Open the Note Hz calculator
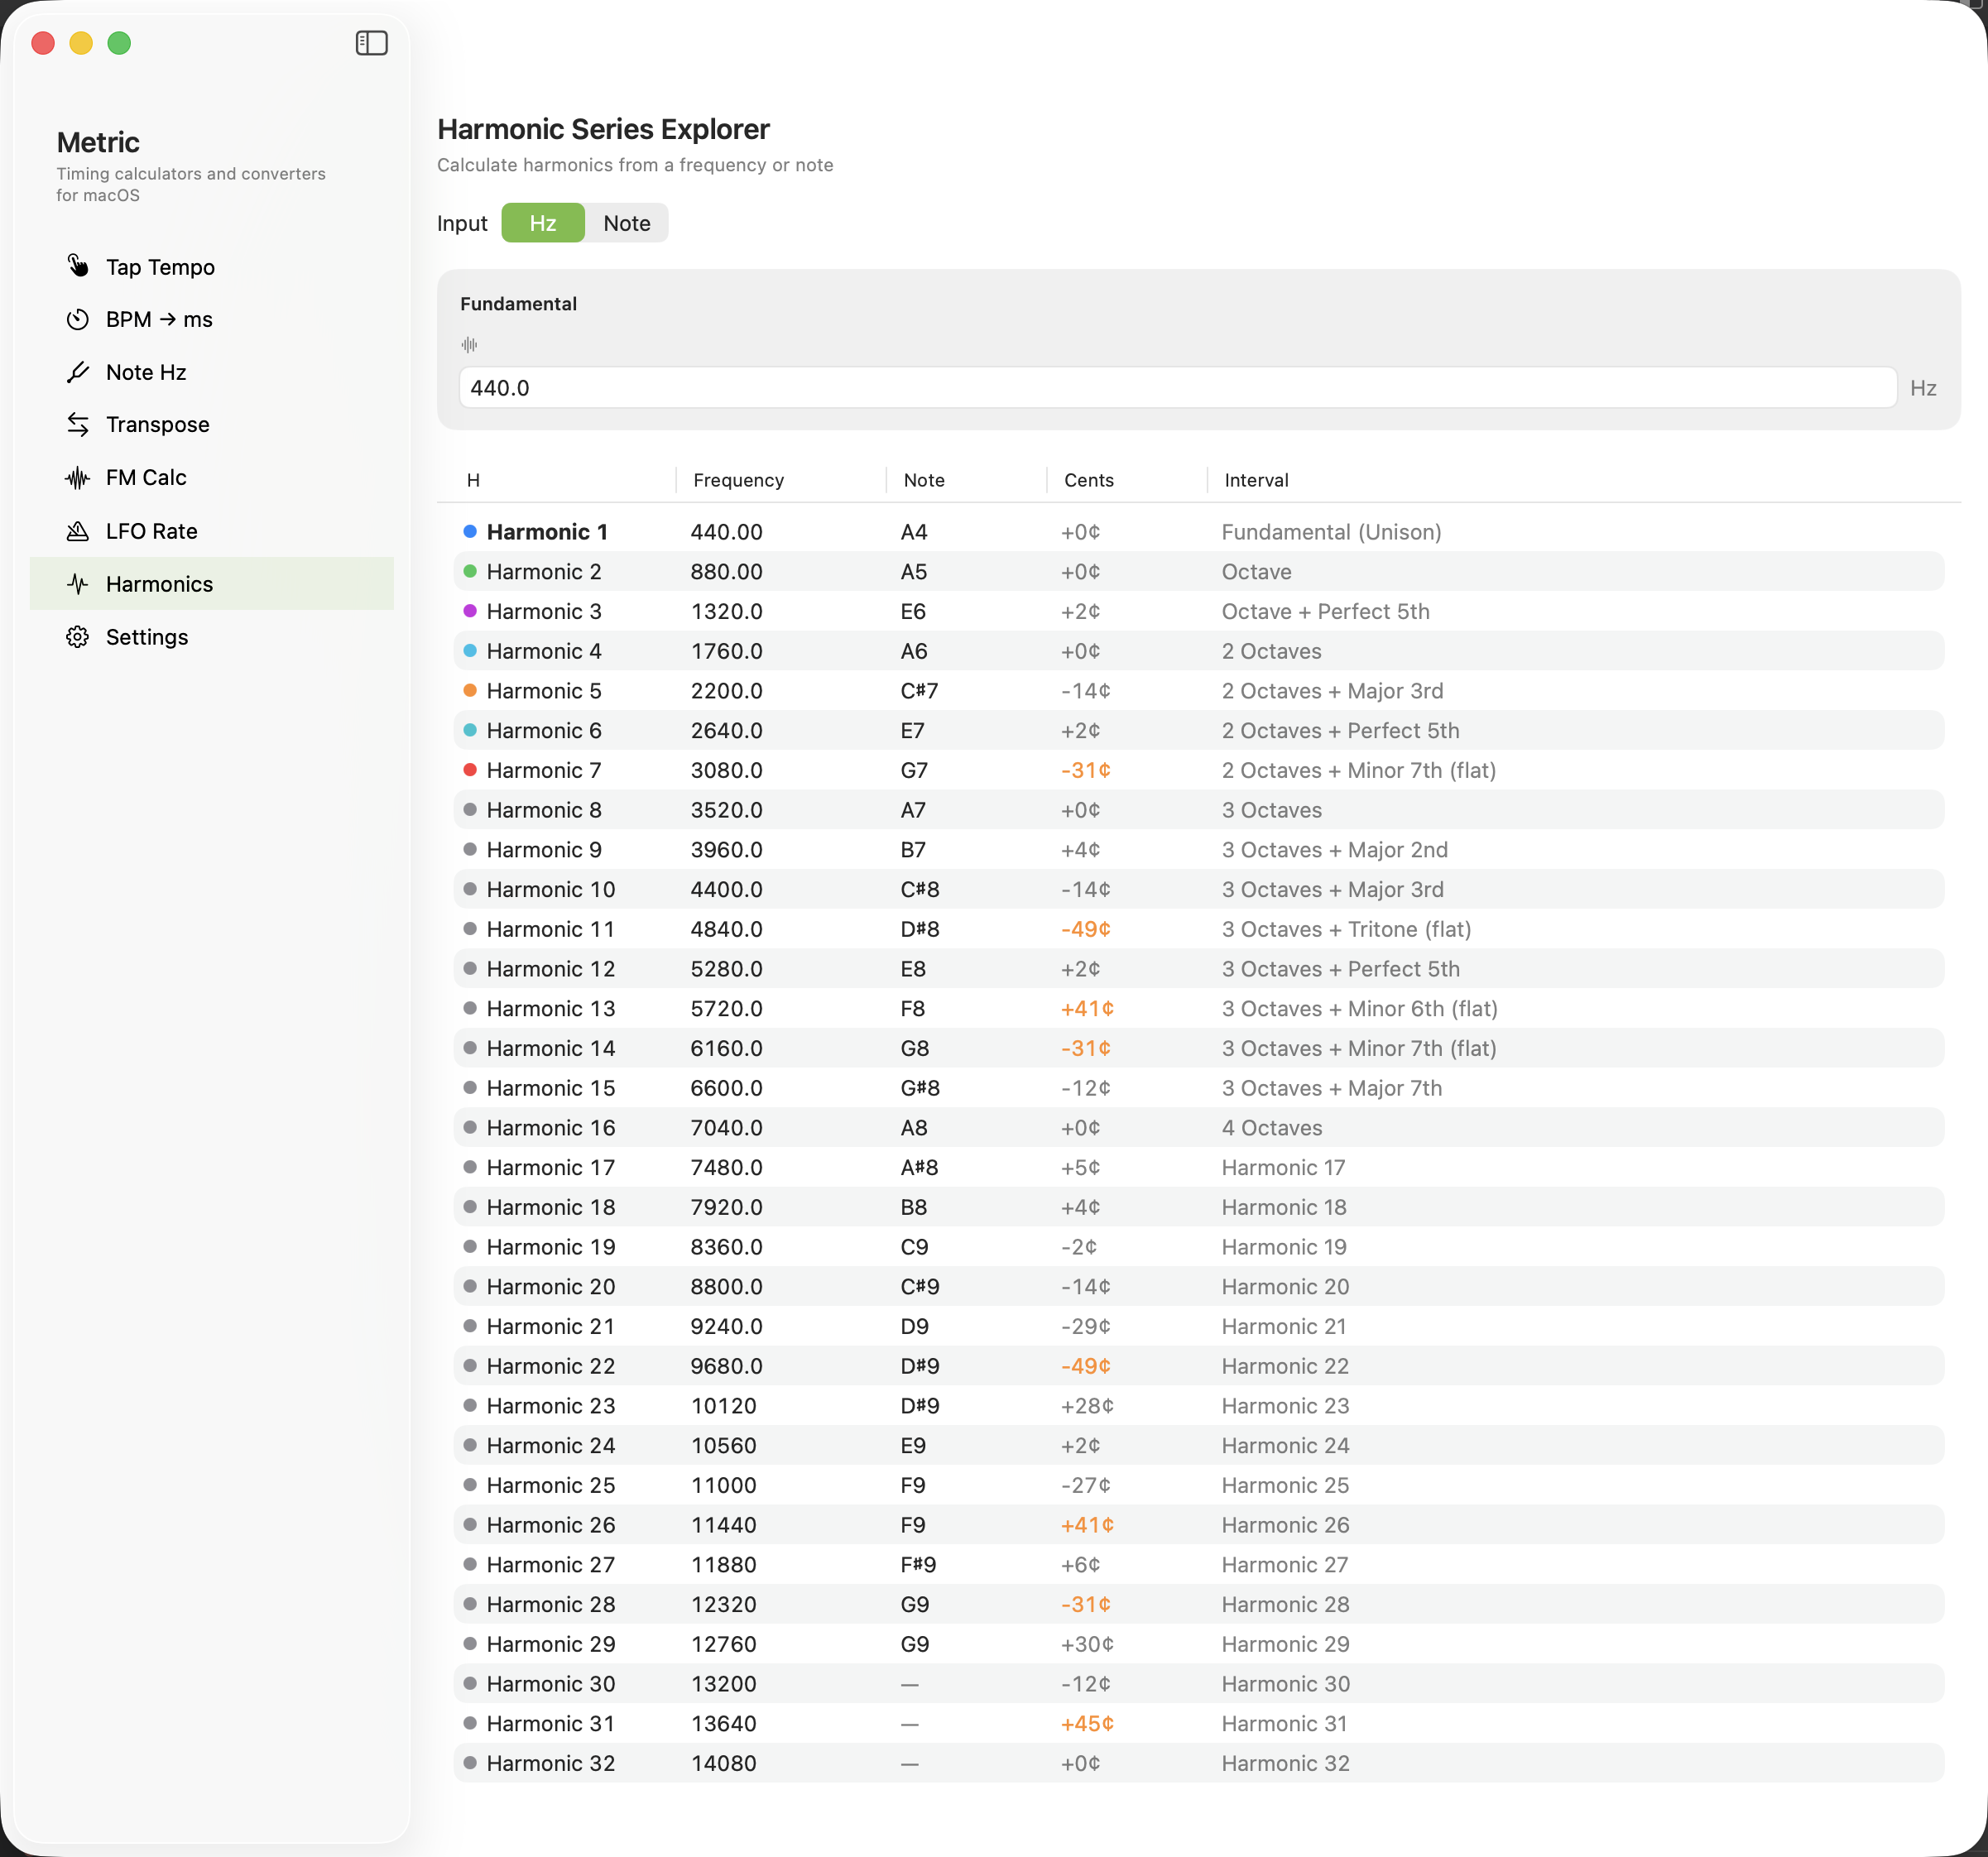 point(145,371)
